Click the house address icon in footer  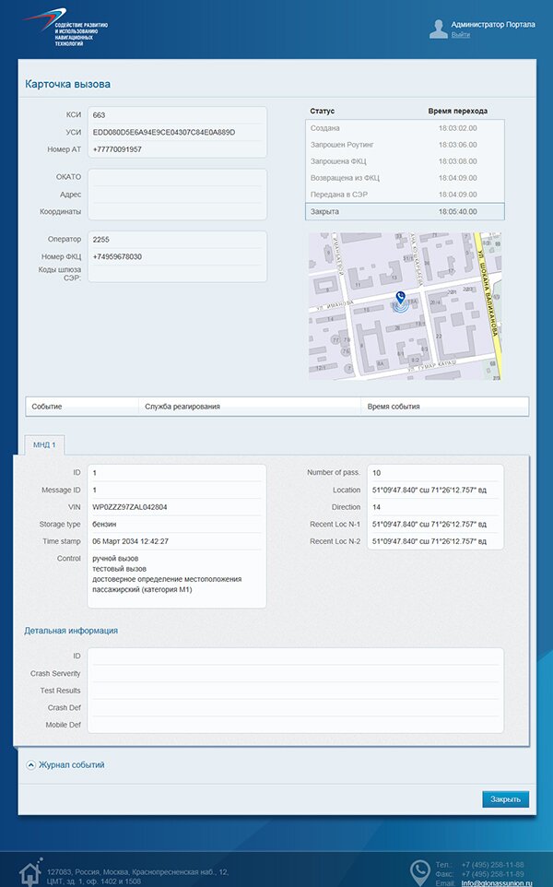point(30,873)
